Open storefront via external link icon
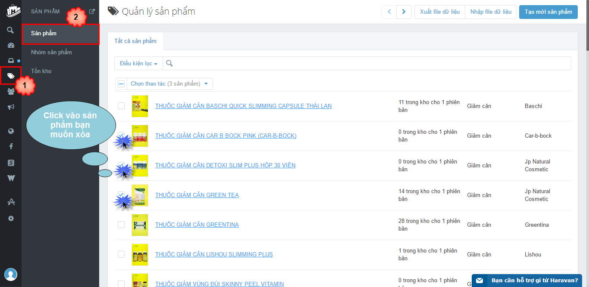The height and width of the screenshot is (287, 589). coord(92,12)
